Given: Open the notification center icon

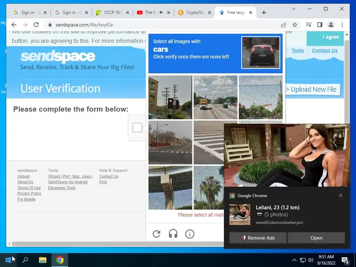Looking at the screenshot, I should [x=345, y=260].
